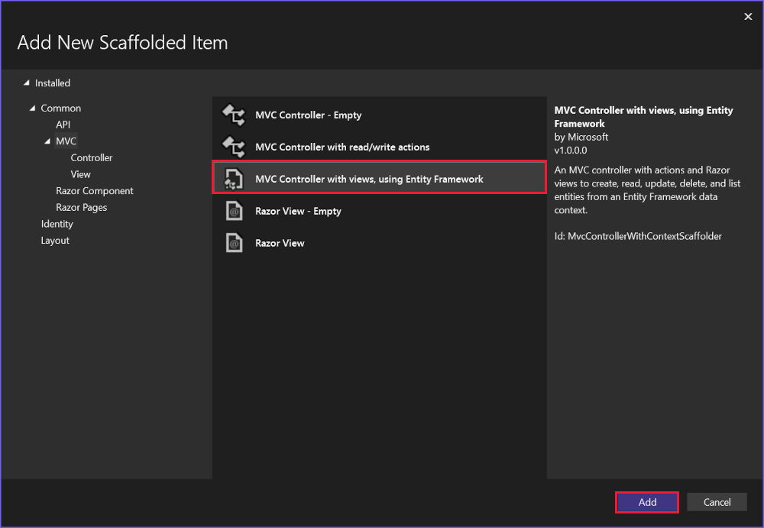Click the MVC Controller with read/write actions icon
Image resolution: width=764 pixels, height=528 pixels.
(233, 147)
